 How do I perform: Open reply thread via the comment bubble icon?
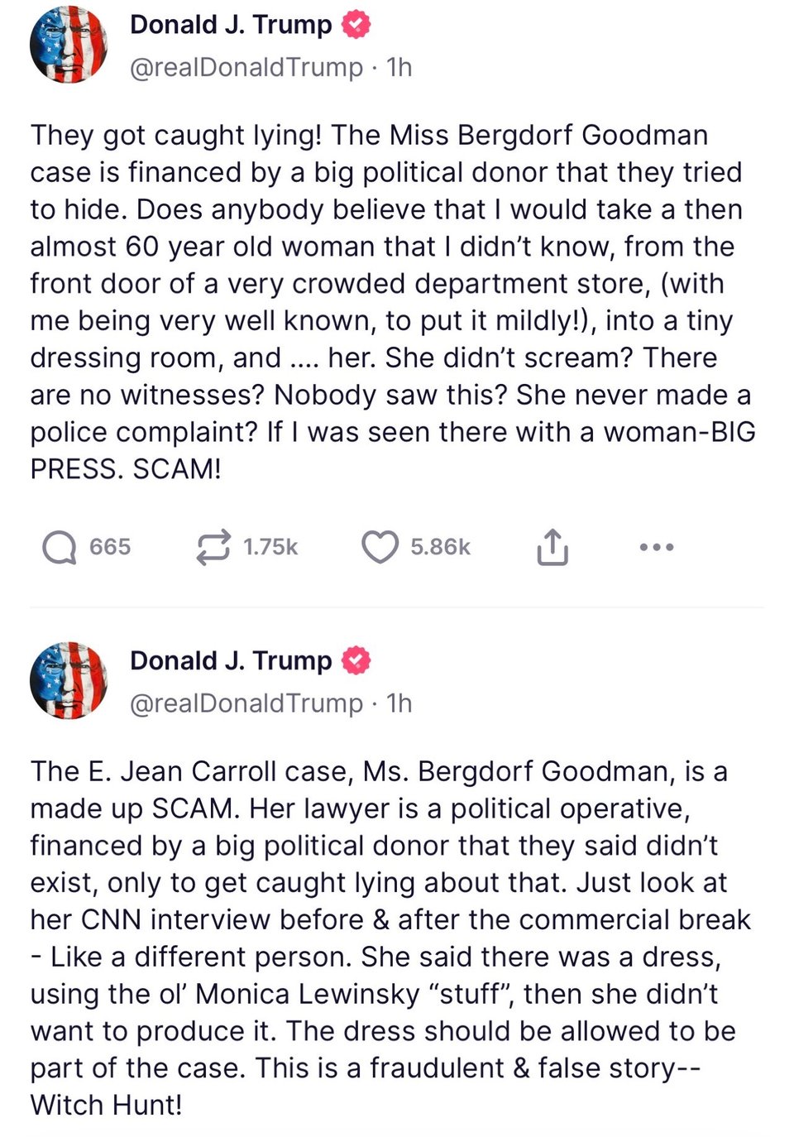coord(59,547)
